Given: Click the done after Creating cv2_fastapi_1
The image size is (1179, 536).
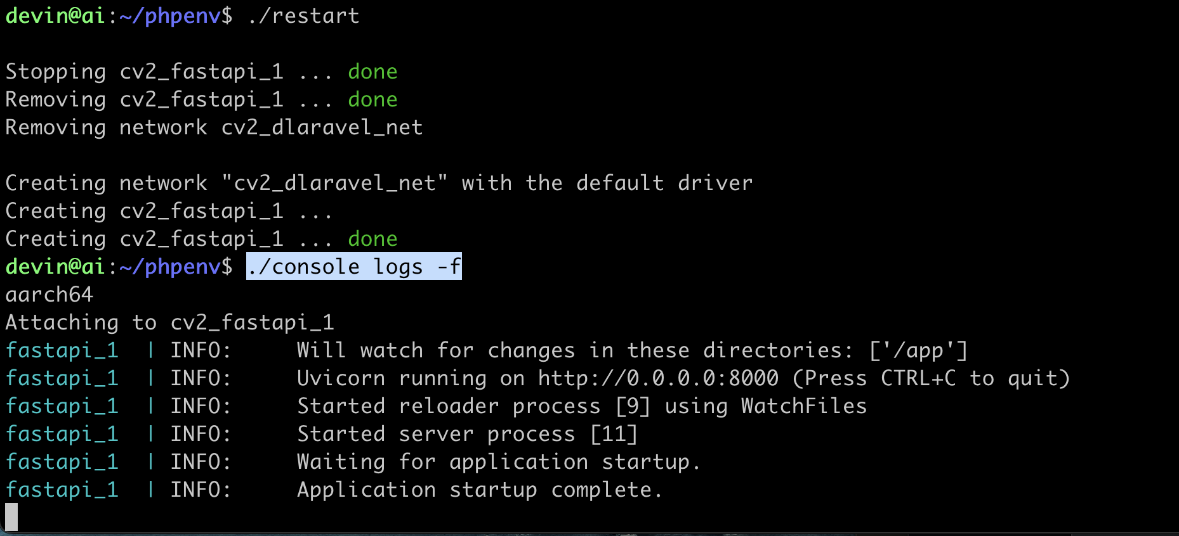Looking at the screenshot, I should click(x=372, y=239).
